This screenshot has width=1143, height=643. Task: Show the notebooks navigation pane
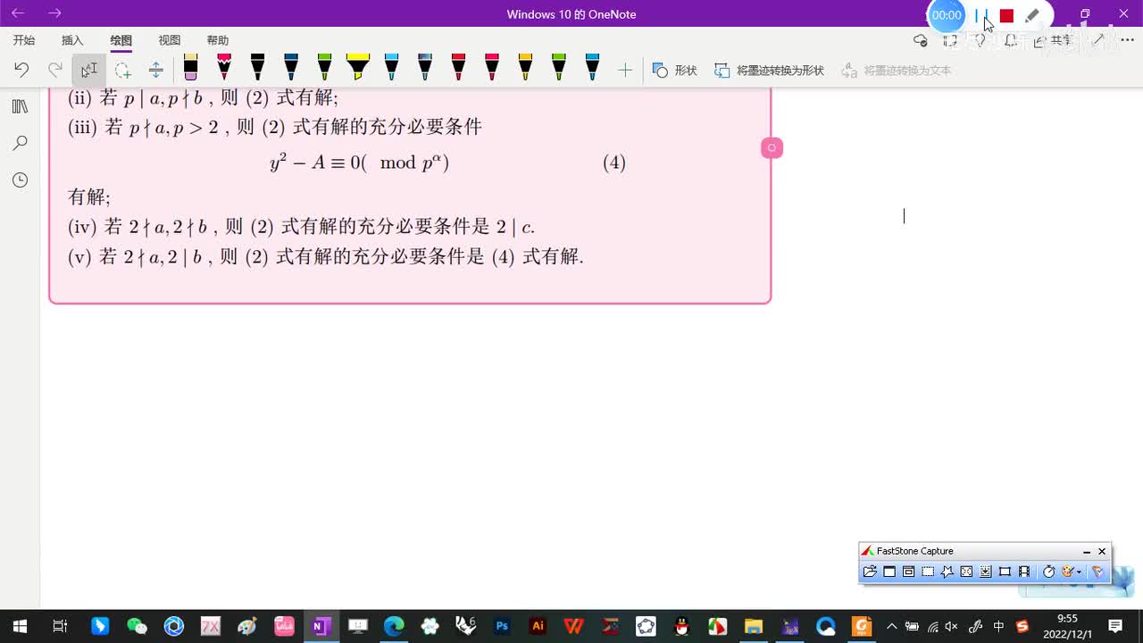20,106
